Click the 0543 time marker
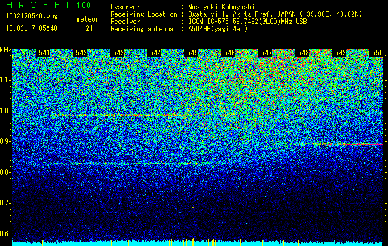 pyautogui.click(x=117, y=53)
